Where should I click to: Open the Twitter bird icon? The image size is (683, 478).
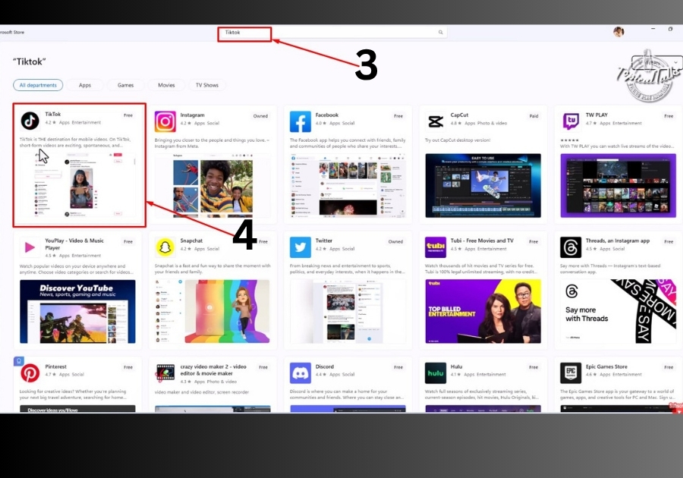(x=300, y=247)
